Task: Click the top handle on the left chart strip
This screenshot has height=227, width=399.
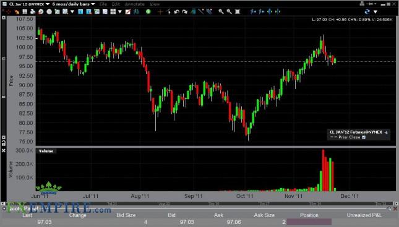Action: (4, 18)
